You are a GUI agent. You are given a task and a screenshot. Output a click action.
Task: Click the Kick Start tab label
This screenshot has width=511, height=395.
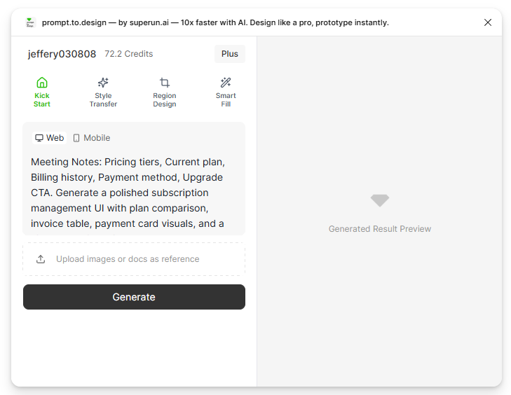click(x=42, y=100)
